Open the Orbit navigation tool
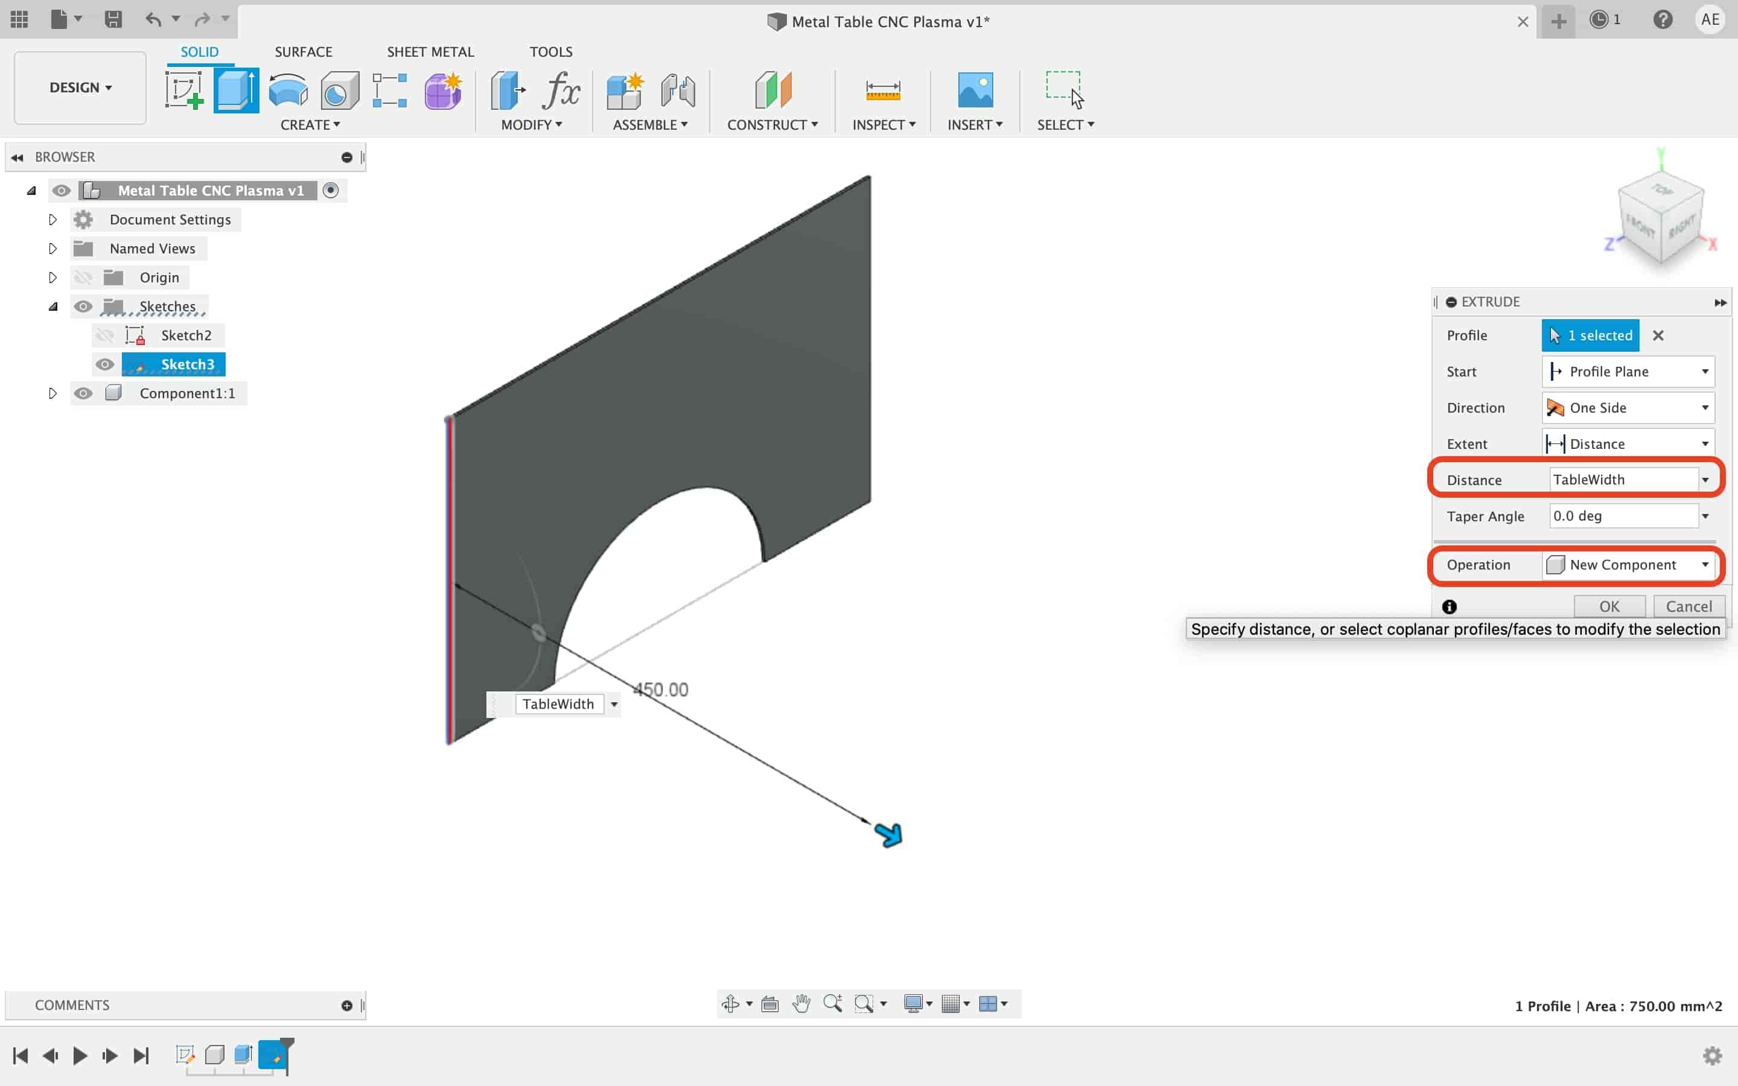This screenshot has height=1086, width=1738. (730, 1003)
